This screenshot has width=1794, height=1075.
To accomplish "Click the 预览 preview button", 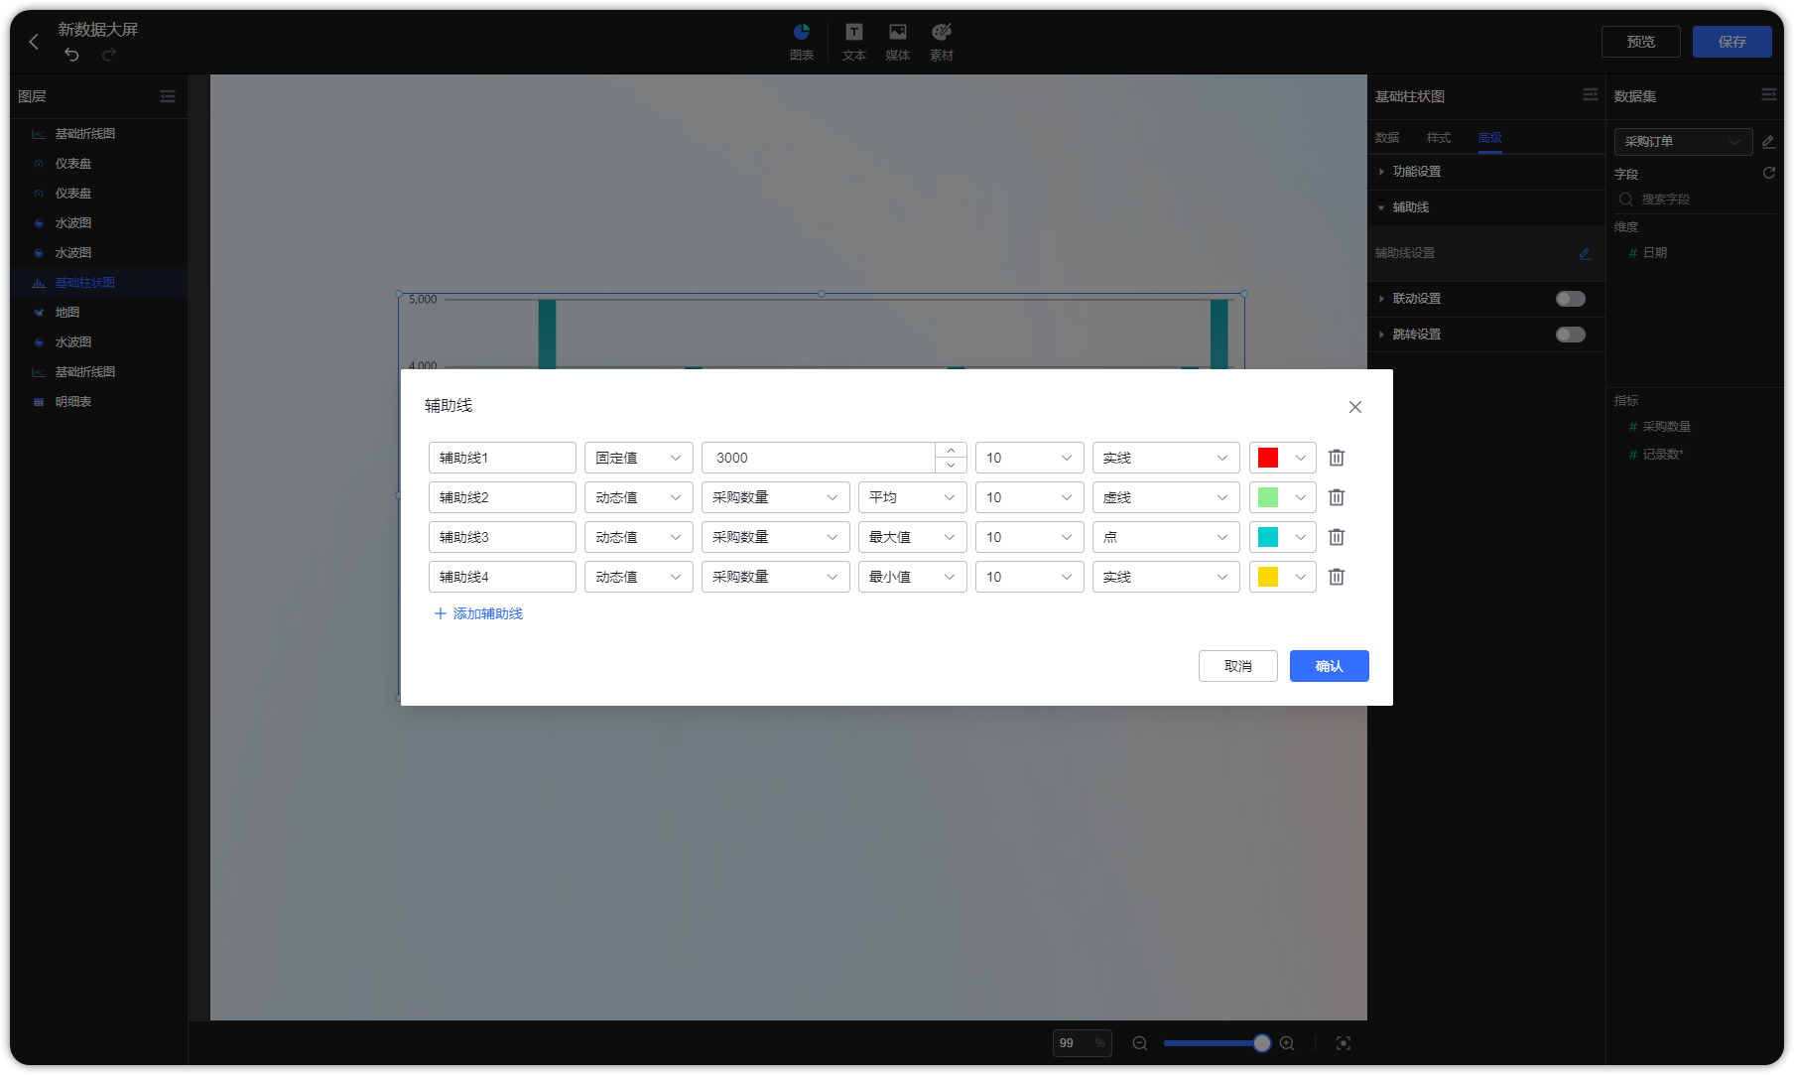I will click(x=1641, y=42).
